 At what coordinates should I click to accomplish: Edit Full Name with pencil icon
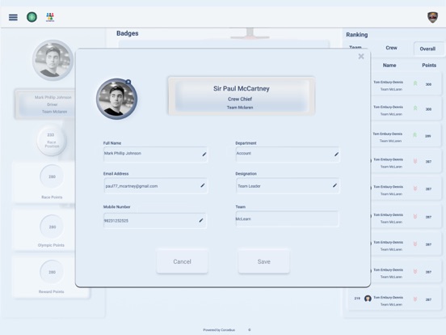204,154
